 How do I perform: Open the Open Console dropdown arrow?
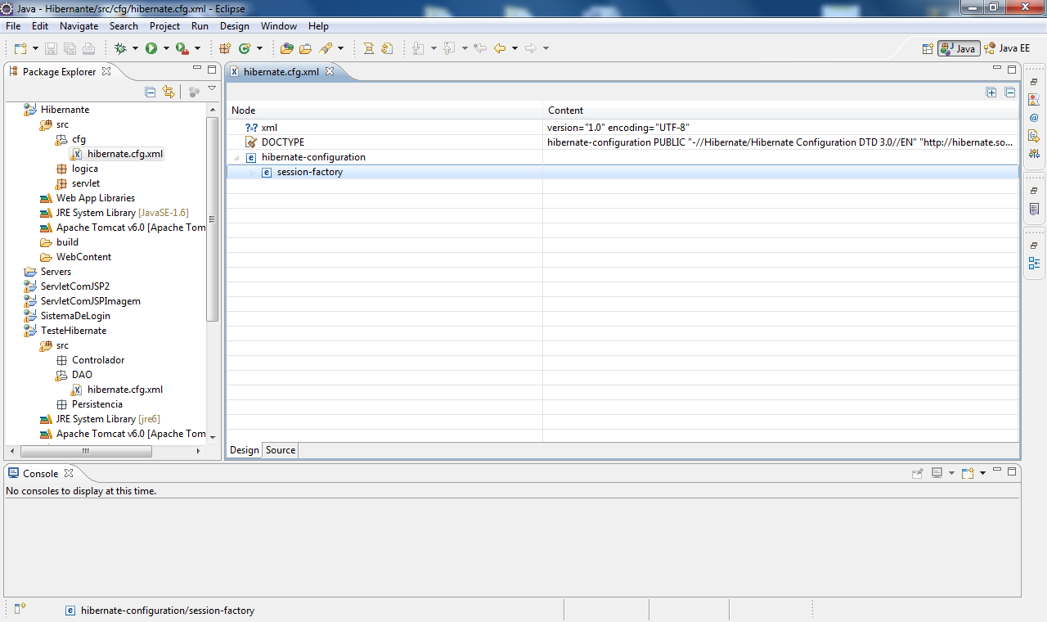point(982,473)
